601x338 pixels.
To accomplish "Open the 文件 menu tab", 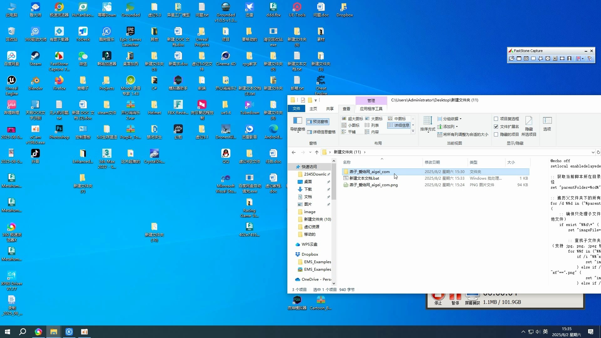I will tap(296, 109).
